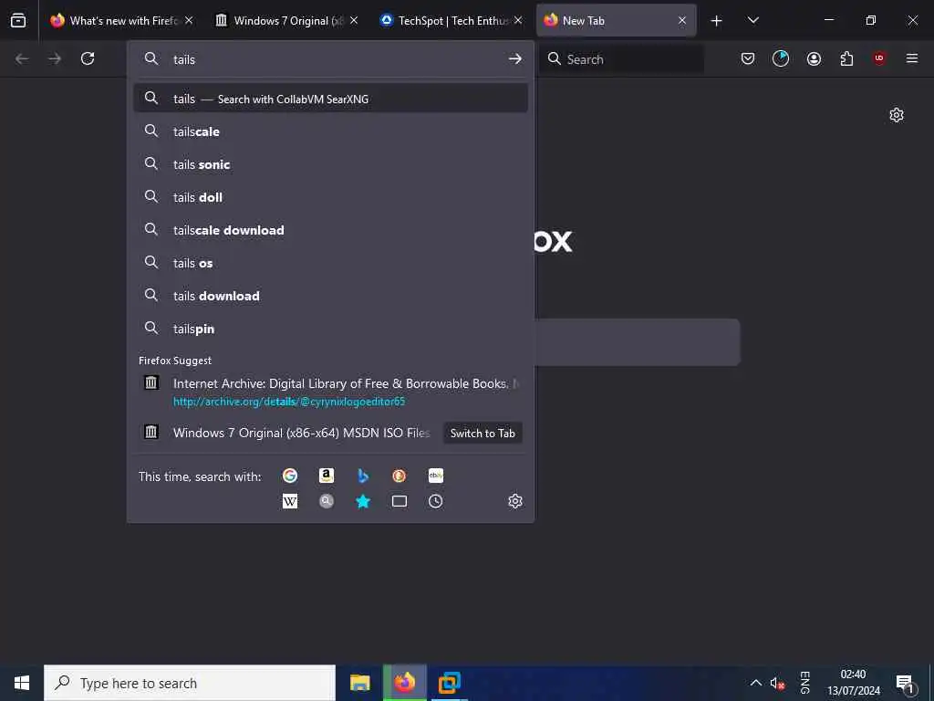
Task: Search history with the clock icon
Action: (435, 501)
